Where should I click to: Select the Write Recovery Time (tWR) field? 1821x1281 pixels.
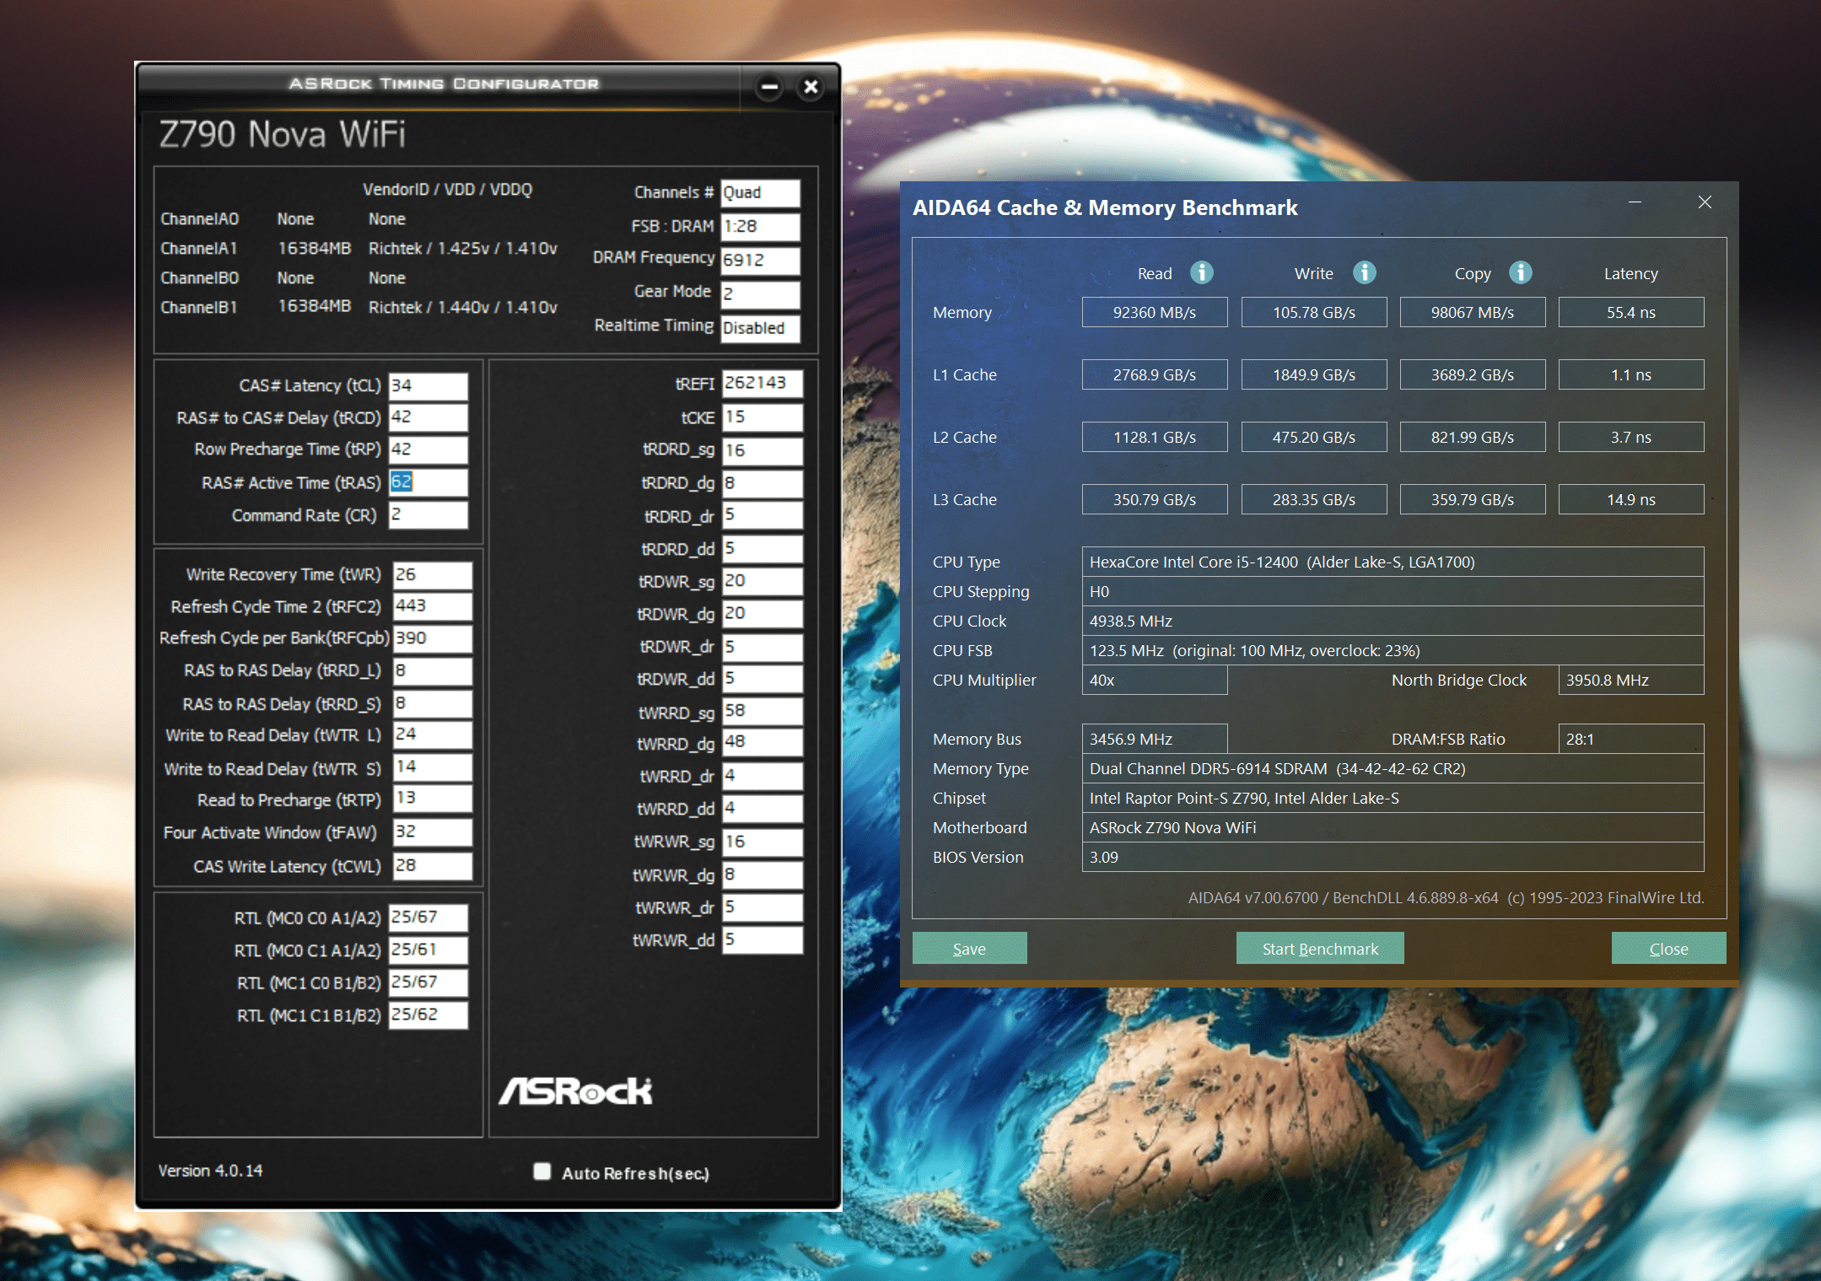433,574
